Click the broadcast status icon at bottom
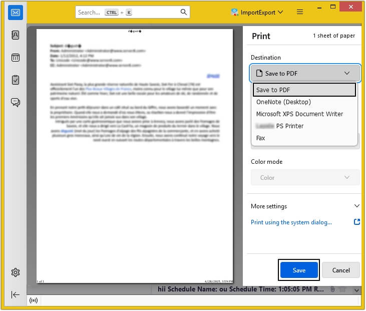Viewport: 366px width, 311px height. point(34,300)
